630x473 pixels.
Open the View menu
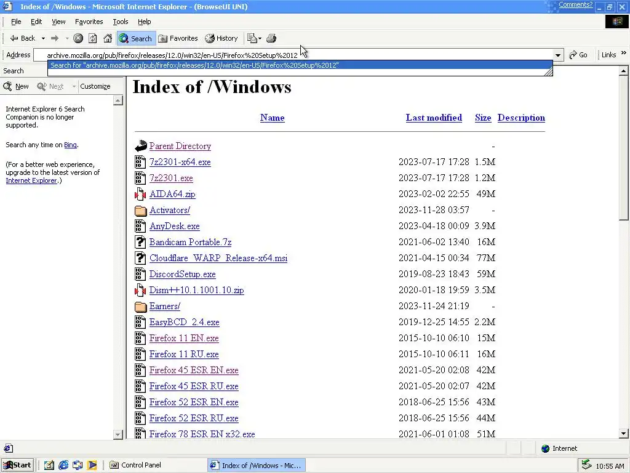tap(58, 22)
